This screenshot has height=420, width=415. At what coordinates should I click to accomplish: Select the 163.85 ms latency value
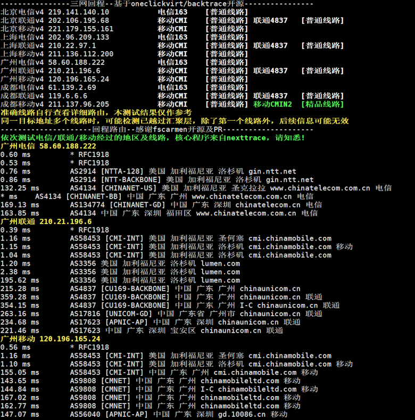20,213
